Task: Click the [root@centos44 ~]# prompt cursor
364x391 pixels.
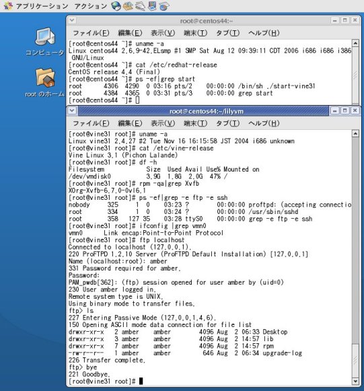Action: 137,100
